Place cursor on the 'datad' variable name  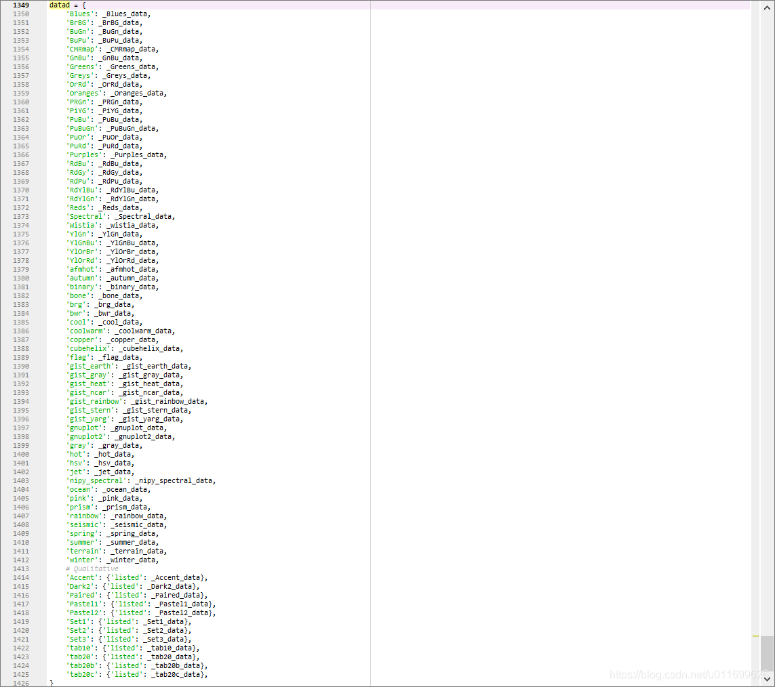click(x=60, y=5)
